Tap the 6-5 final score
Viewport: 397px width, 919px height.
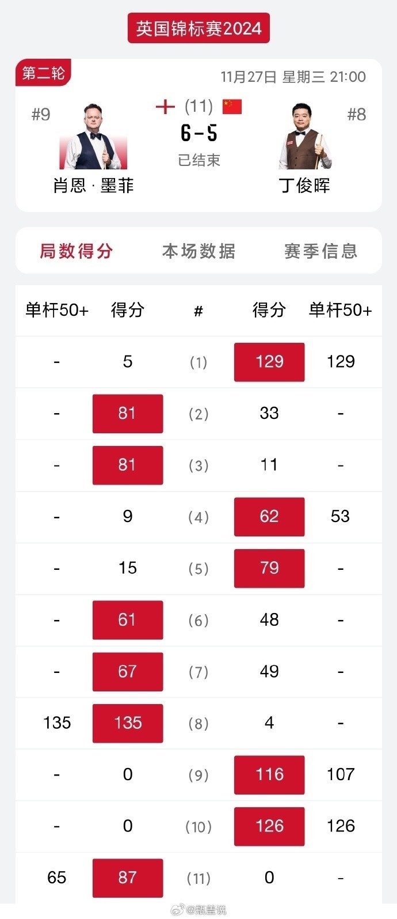click(199, 134)
